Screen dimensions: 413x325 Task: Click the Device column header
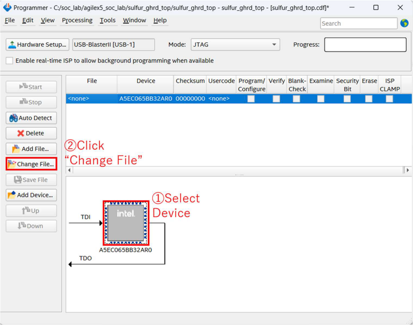point(146,81)
